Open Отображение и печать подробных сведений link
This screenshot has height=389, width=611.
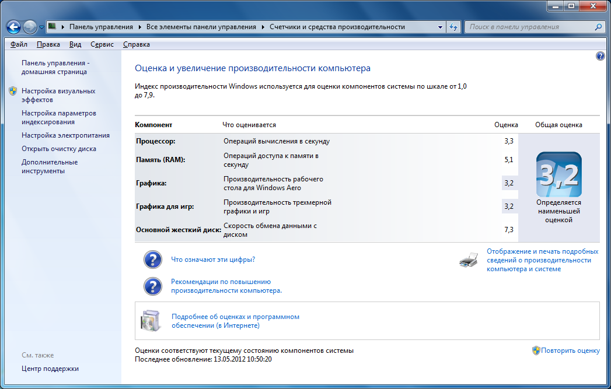point(542,260)
